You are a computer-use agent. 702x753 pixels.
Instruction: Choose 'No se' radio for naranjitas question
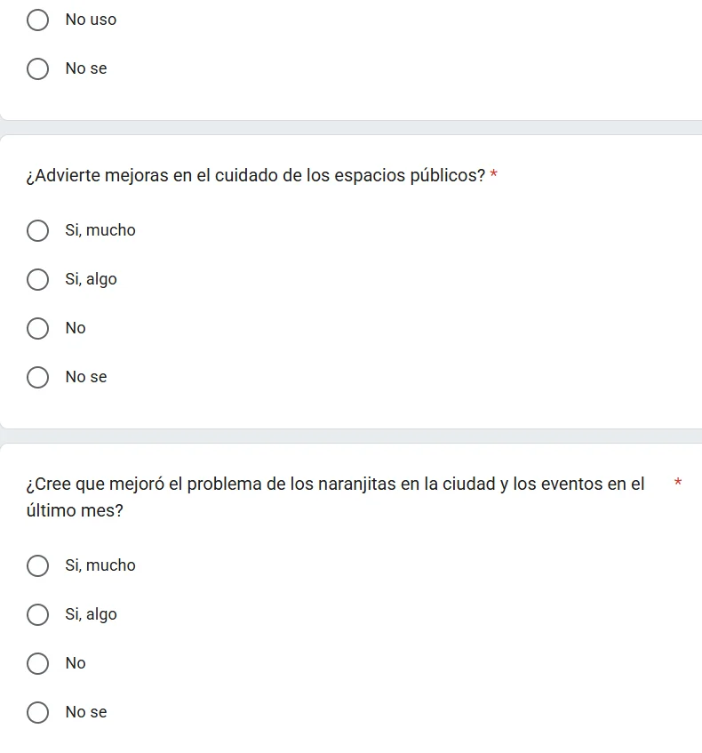tap(37, 713)
